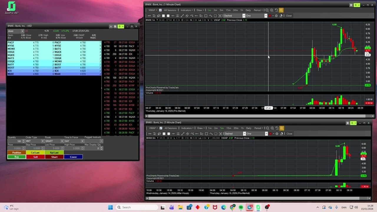The image size is (377, 212).
Task: Open drawing settings gear in 5 Minute Chart
Action: [x=277, y=134]
